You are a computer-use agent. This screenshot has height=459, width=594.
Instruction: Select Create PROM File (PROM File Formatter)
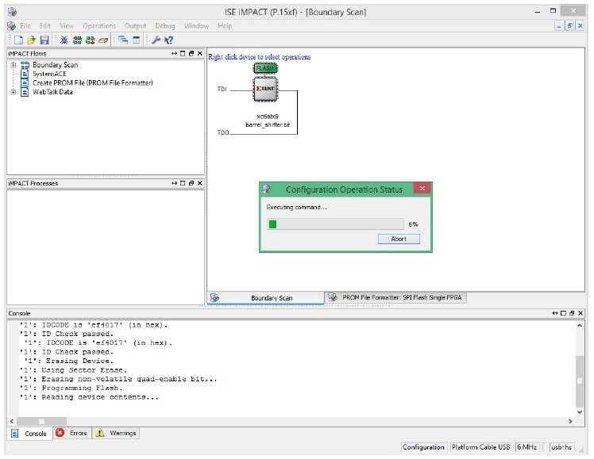coord(93,82)
